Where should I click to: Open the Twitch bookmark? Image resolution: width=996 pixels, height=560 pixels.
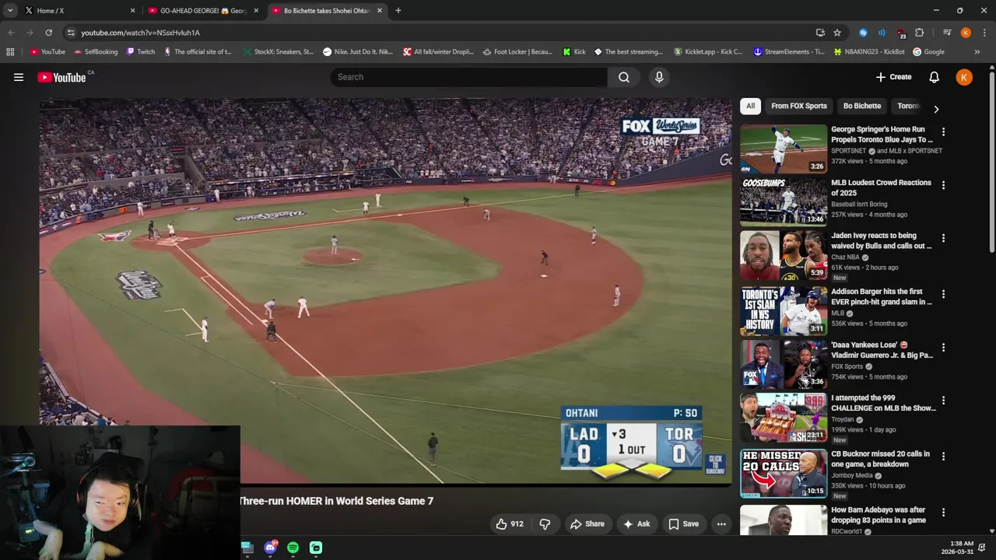pos(141,52)
